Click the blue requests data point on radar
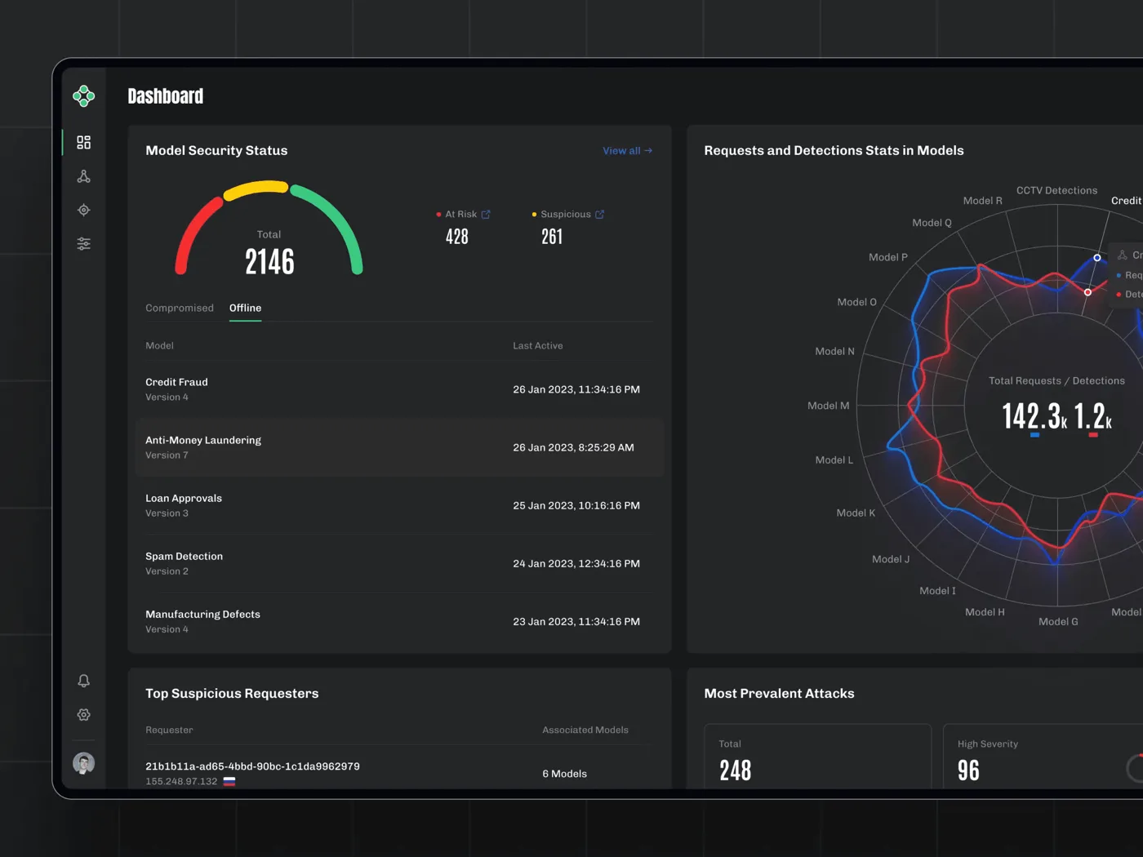Screen dimensions: 1143x857 point(1097,258)
